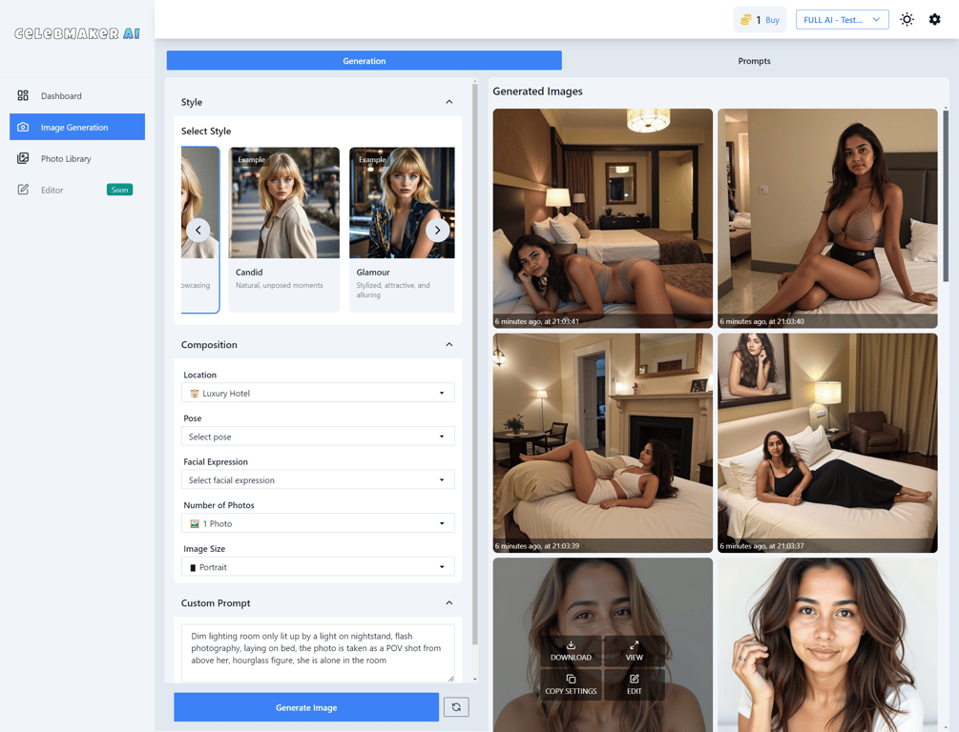959x732 pixels.
Task: Click the Buy link near the credits
Action: point(771,19)
